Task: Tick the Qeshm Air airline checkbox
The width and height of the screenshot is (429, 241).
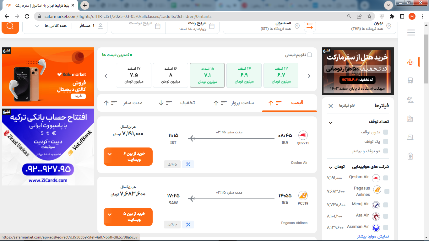Action: click(x=386, y=178)
